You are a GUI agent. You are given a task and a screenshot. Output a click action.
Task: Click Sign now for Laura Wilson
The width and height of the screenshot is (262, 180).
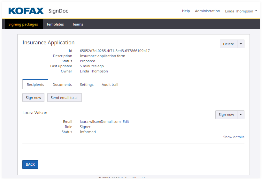[x=226, y=115]
